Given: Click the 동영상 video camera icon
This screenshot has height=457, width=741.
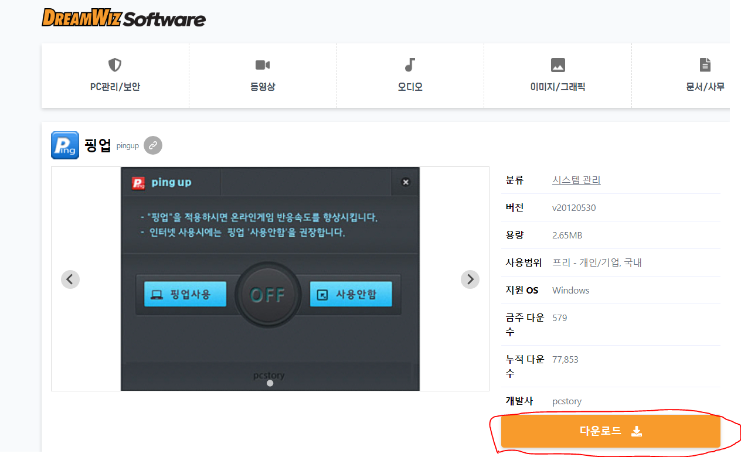Looking at the screenshot, I should click(262, 64).
